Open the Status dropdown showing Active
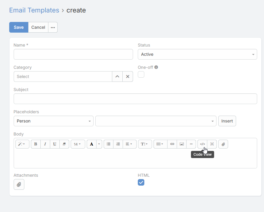 197,54
